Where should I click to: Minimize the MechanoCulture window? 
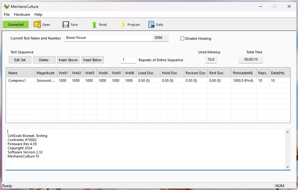click(x=260, y=6)
